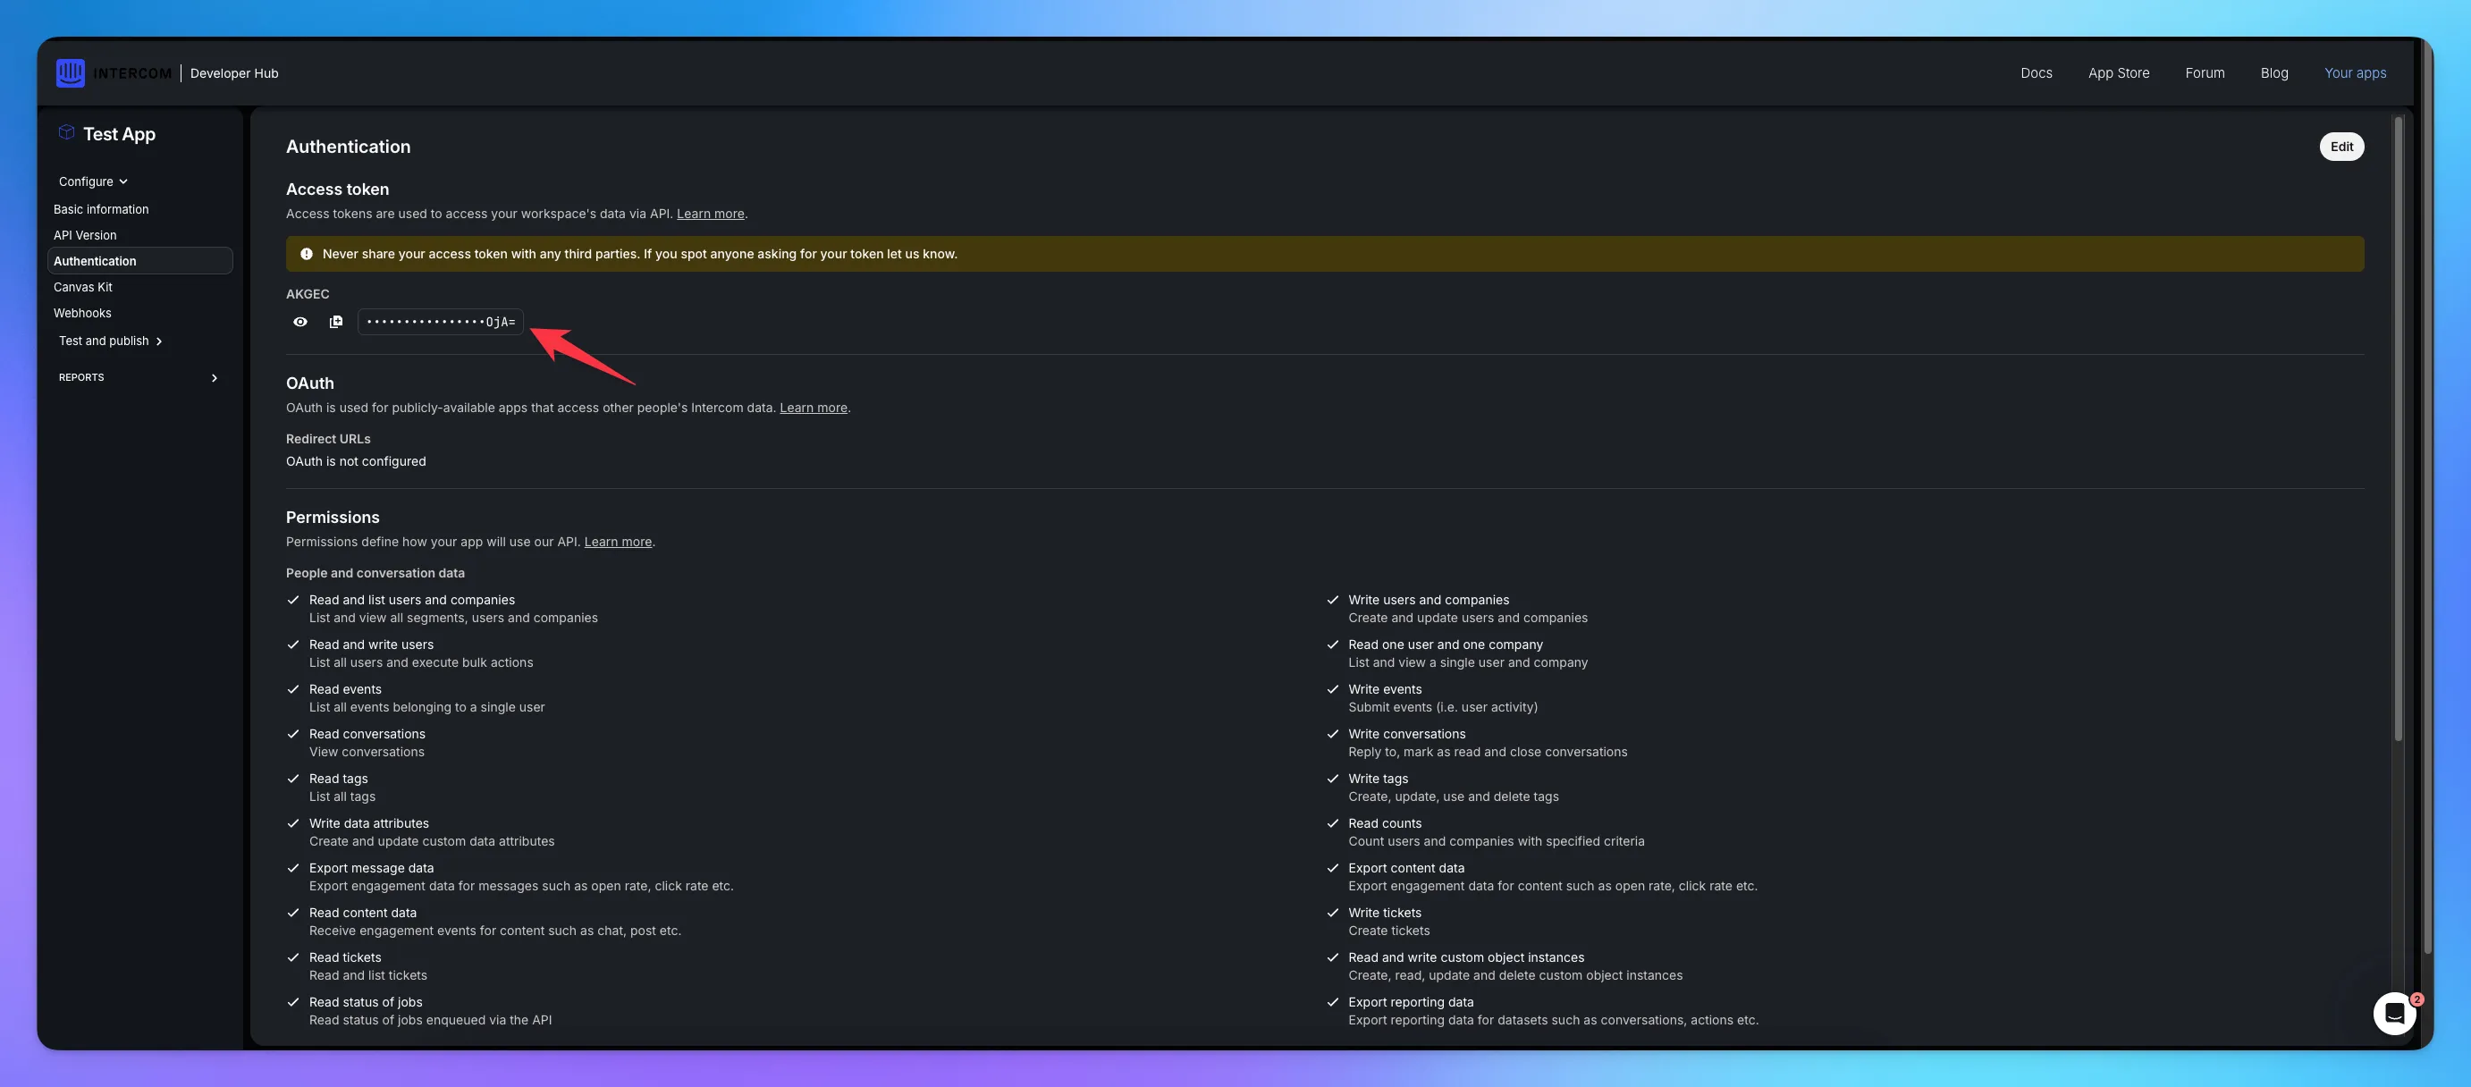Click check mark beside Write tickets
The width and height of the screenshot is (2471, 1087).
click(x=1332, y=913)
